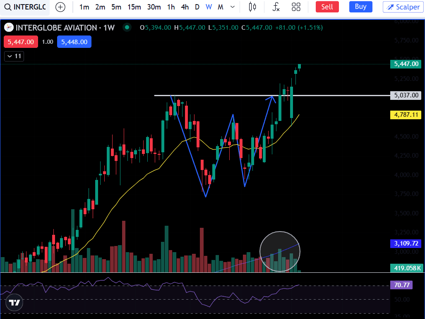Click INTERGLOBE AVIATION 1W chart title

(x=65, y=28)
